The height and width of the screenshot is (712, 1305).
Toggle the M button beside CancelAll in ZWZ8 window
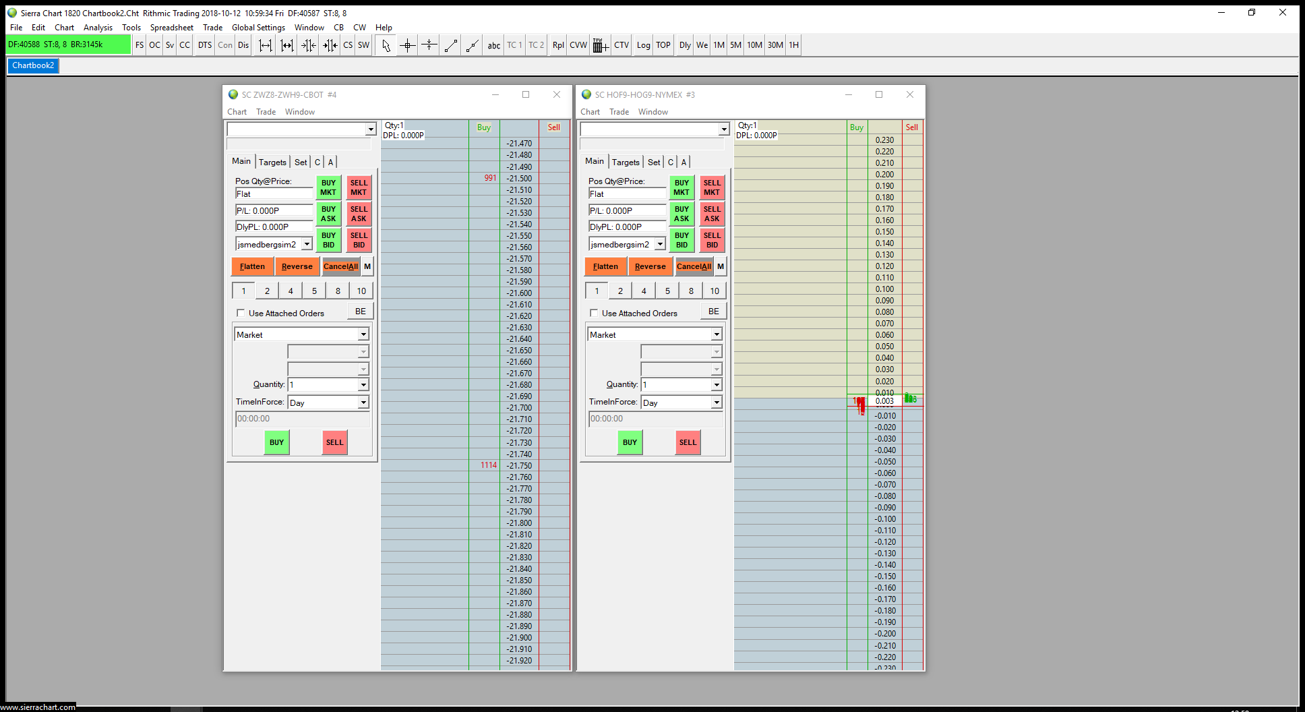coord(367,266)
